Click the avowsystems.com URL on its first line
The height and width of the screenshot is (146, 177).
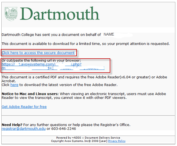pos(41,64)
